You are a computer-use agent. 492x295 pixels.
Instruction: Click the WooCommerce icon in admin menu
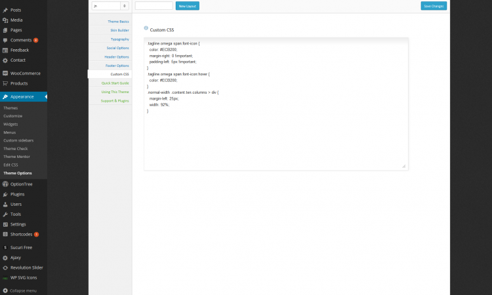pyautogui.click(x=5, y=73)
